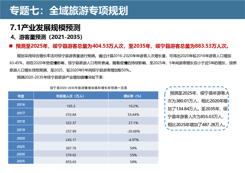
Task: Select year cell 2035
Action: 21,161
